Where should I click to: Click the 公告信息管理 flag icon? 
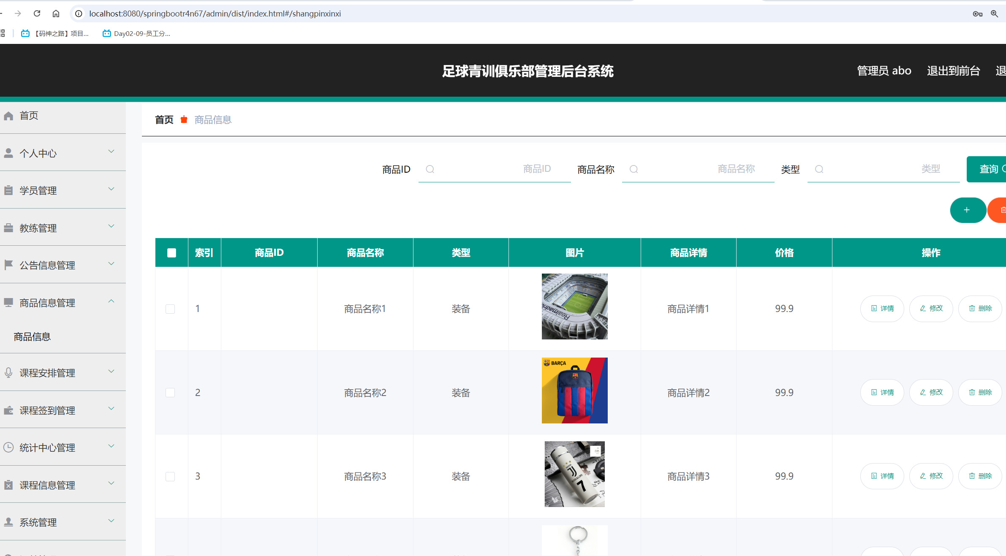click(x=8, y=265)
